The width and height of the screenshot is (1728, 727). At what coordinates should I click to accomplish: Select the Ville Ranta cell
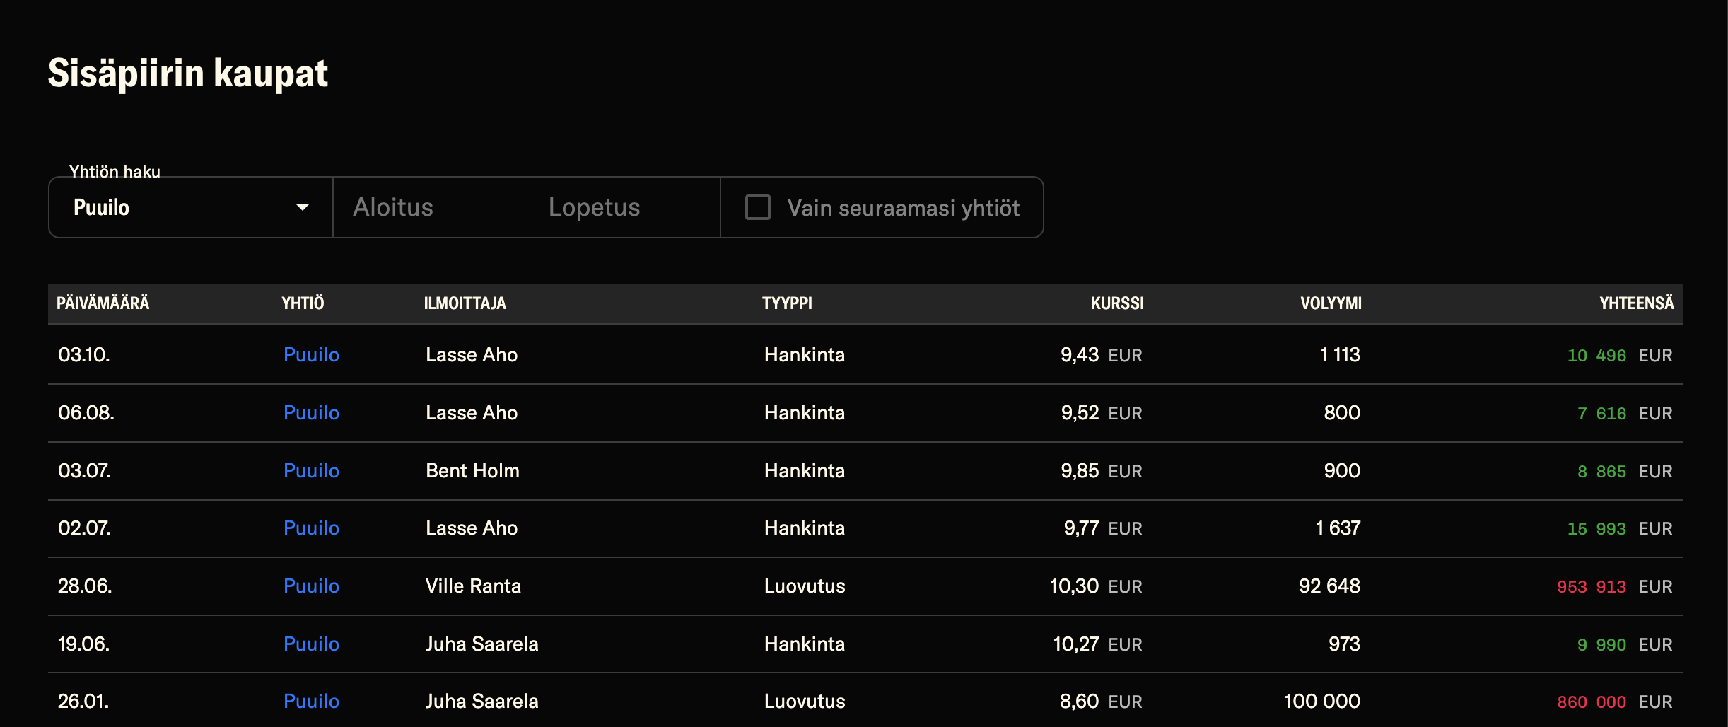473,586
